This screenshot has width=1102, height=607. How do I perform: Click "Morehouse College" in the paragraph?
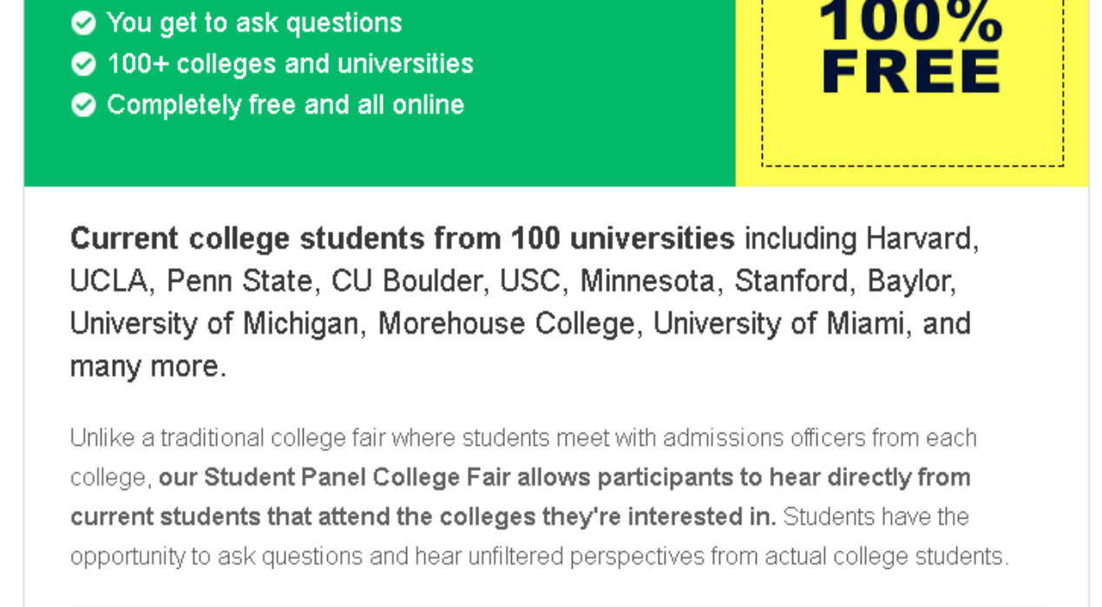506,323
